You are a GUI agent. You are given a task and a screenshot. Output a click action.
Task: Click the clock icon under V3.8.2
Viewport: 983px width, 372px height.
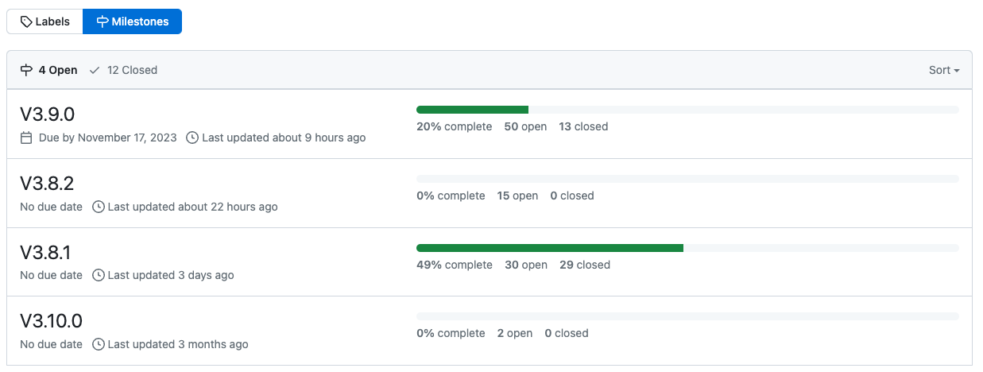coord(99,207)
